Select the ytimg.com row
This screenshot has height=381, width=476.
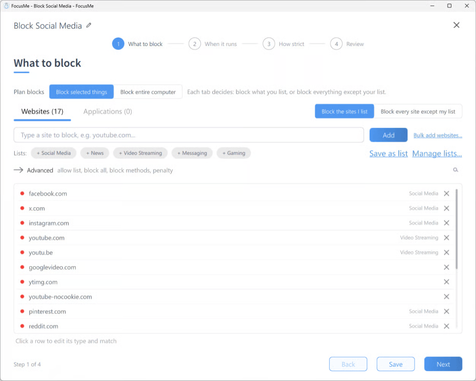click(235, 282)
